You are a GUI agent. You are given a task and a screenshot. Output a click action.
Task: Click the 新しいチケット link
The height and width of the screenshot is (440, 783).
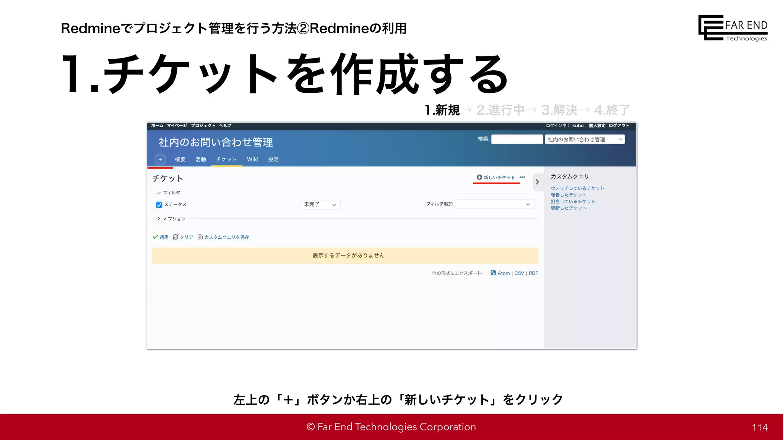pyautogui.click(x=496, y=177)
